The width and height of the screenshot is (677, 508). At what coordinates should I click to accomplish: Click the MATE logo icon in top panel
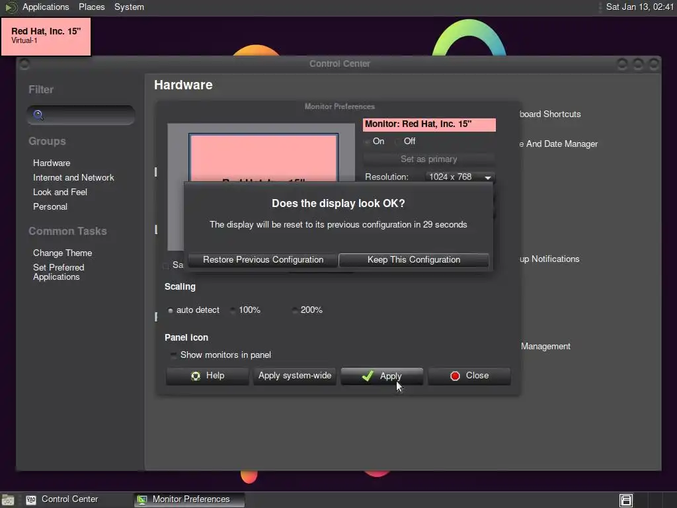[x=11, y=7]
